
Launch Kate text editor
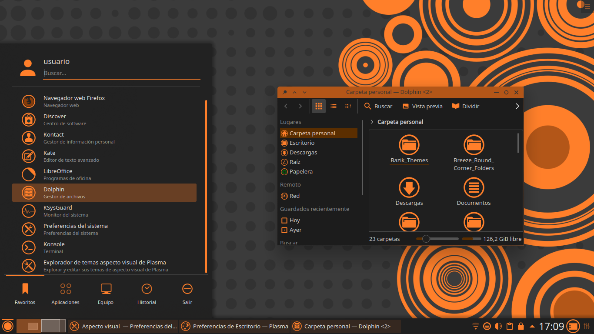(104, 156)
